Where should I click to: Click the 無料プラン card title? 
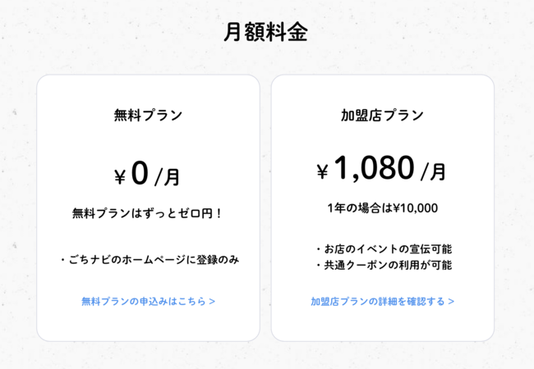[x=148, y=116]
